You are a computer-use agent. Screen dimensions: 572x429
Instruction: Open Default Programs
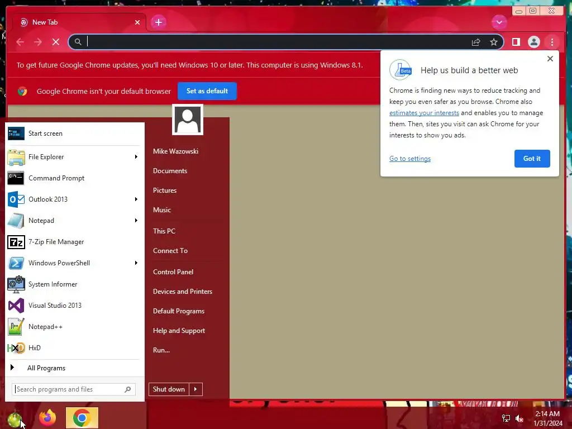179,311
